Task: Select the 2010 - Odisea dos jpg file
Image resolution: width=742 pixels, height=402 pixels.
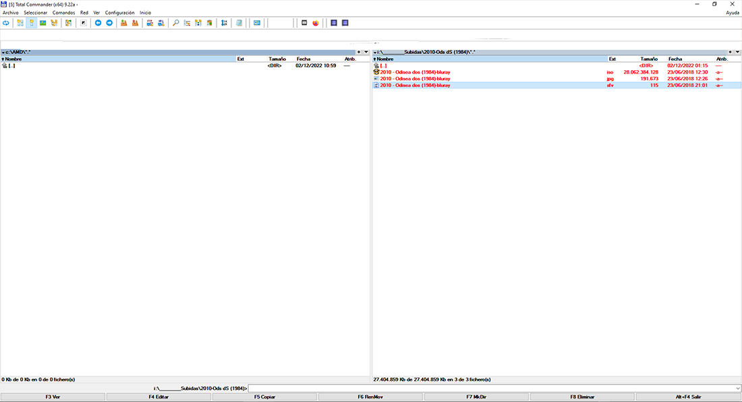Action: [x=556, y=78]
